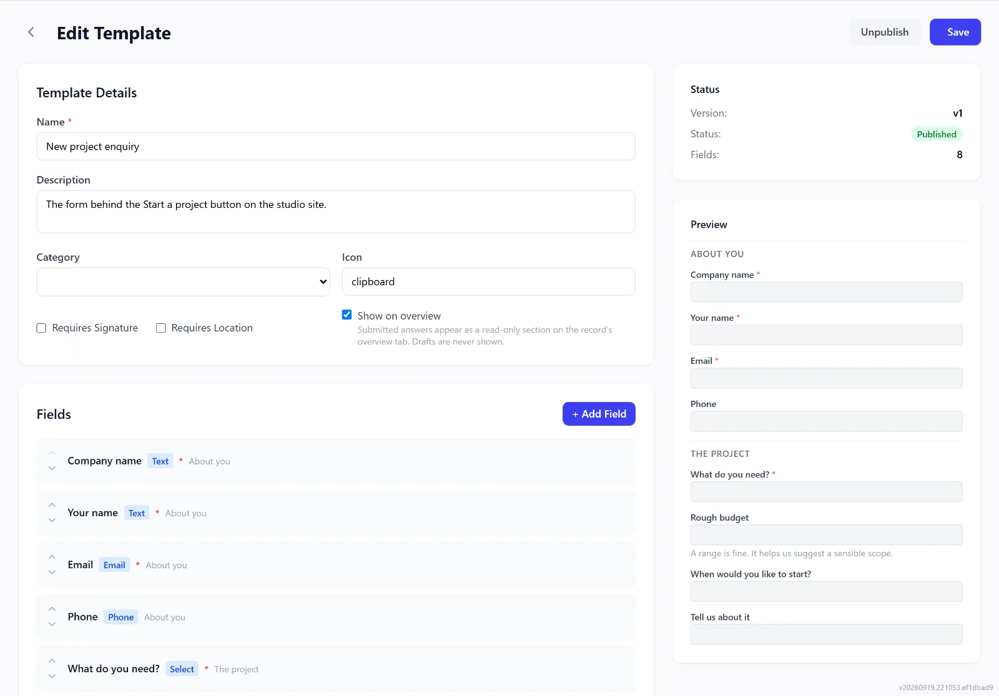Image resolution: width=999 pixels, height=696 pixels.
Task: Click the preview Email input
Action: 826,378
